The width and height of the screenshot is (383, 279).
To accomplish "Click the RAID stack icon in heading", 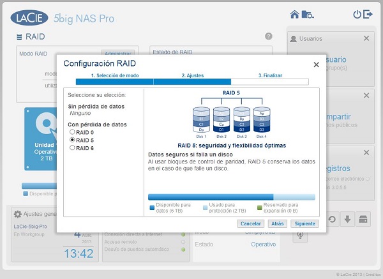I will 19,37.
